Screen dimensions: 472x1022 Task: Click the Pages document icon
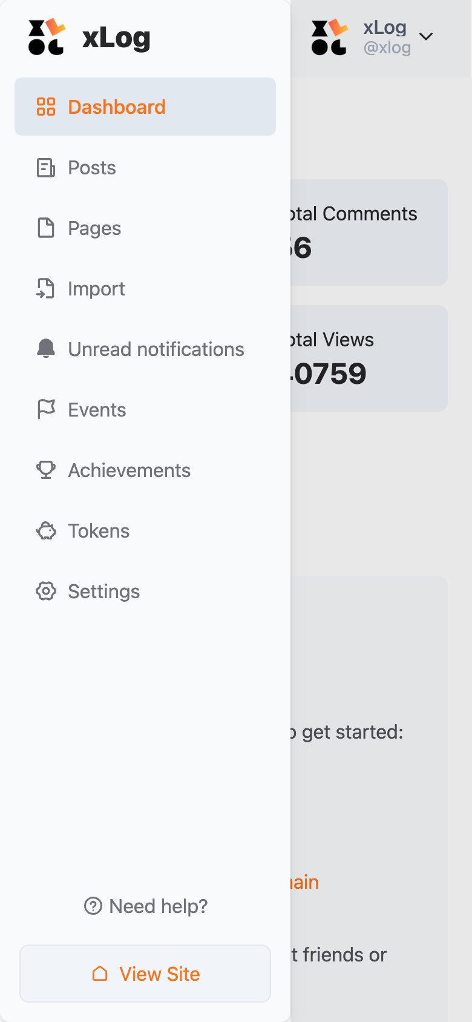[46, 228]
